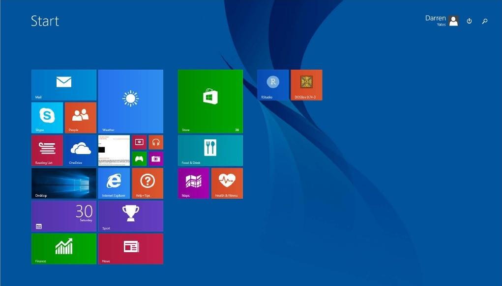Viewport: 502px width, 286px height.
Task: Open the Music headphones tile
Action: click(156, 142)
